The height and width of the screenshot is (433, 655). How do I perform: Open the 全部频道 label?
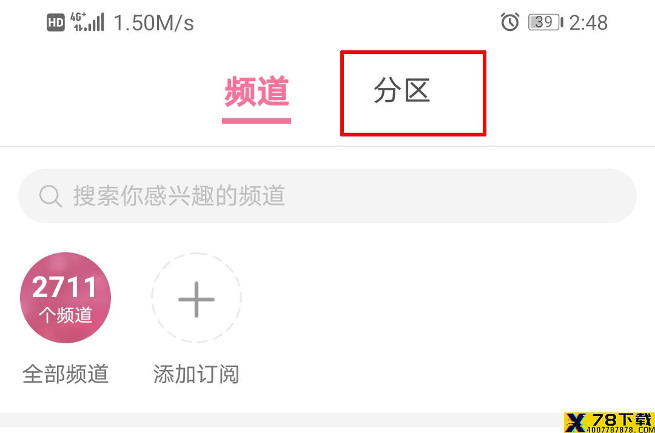click(65, 374)
